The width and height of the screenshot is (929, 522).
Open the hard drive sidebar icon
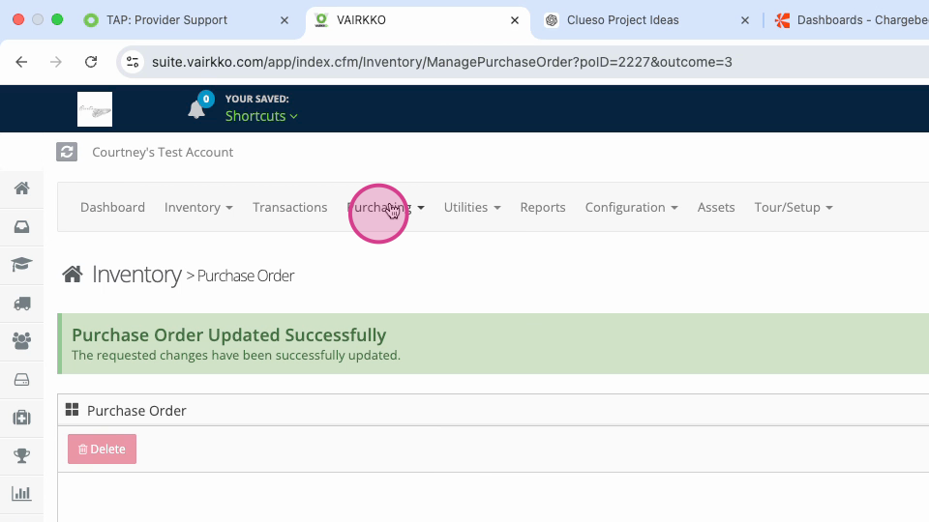coord(22,379)
